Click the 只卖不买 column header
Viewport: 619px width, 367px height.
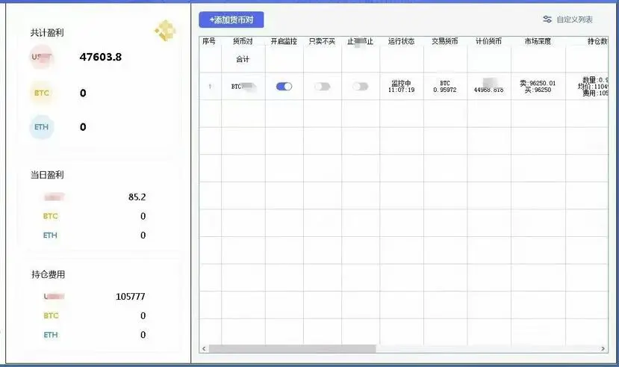[322, 41]
